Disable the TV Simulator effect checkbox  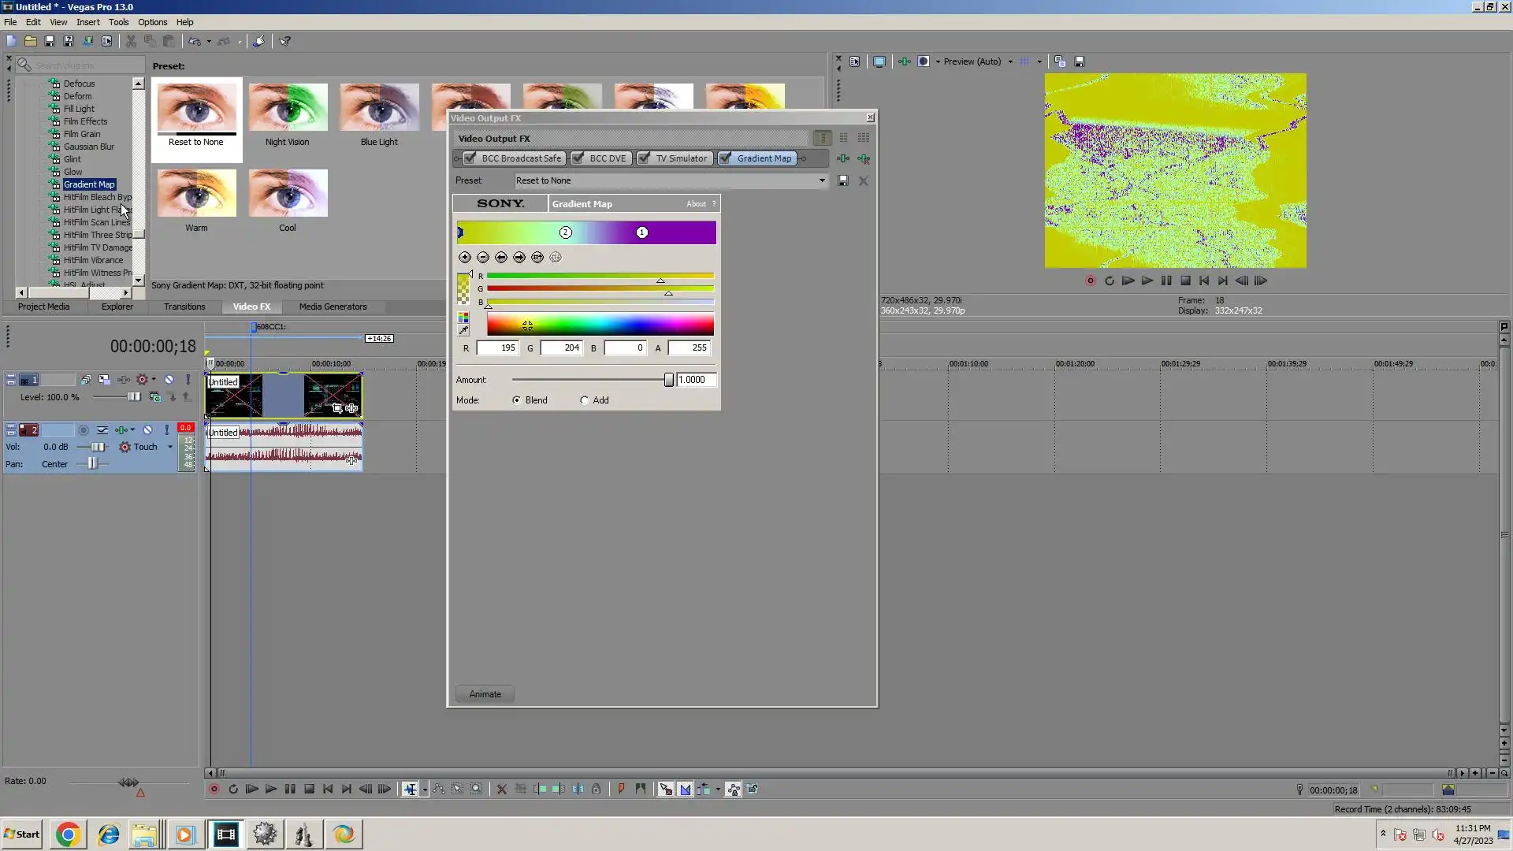645,158
